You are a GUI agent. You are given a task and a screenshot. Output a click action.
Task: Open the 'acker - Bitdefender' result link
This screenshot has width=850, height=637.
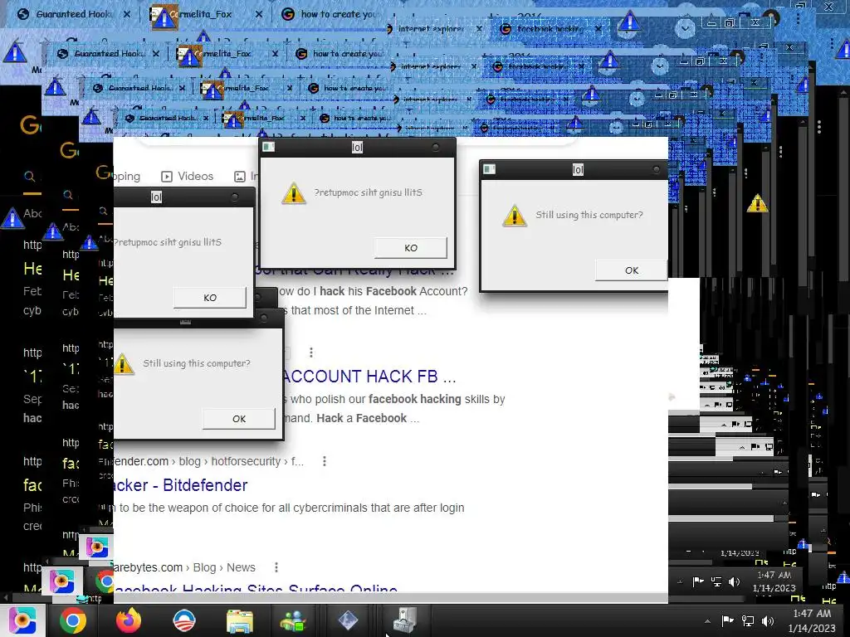click(180, 485)
